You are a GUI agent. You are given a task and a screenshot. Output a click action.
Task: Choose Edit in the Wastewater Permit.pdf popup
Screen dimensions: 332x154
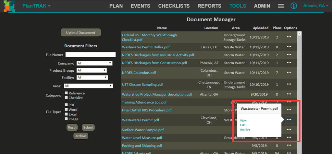point(243,125)
